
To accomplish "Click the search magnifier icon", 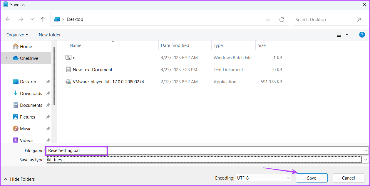I will click(x=359, y=20).
